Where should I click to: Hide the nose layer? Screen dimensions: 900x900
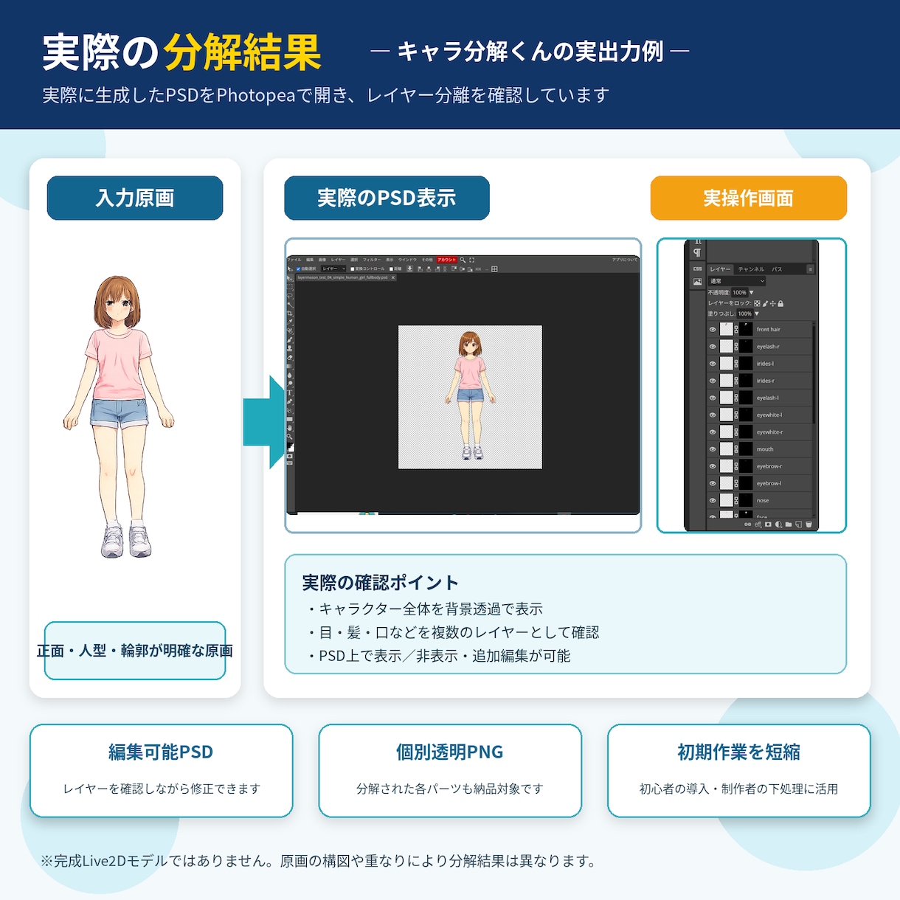(x=713, y=500)
